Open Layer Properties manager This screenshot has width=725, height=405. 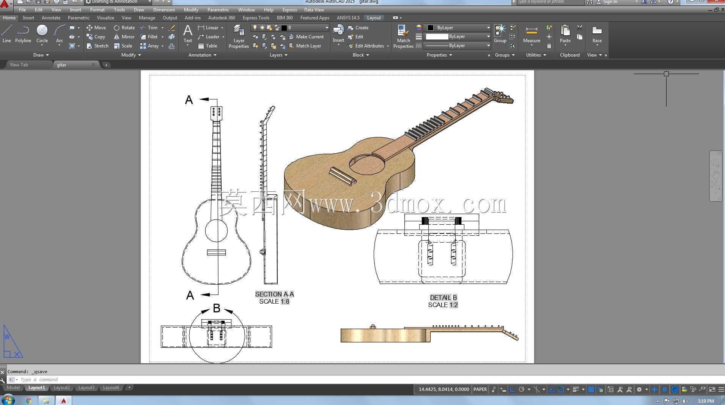click(x=239, y=36)
